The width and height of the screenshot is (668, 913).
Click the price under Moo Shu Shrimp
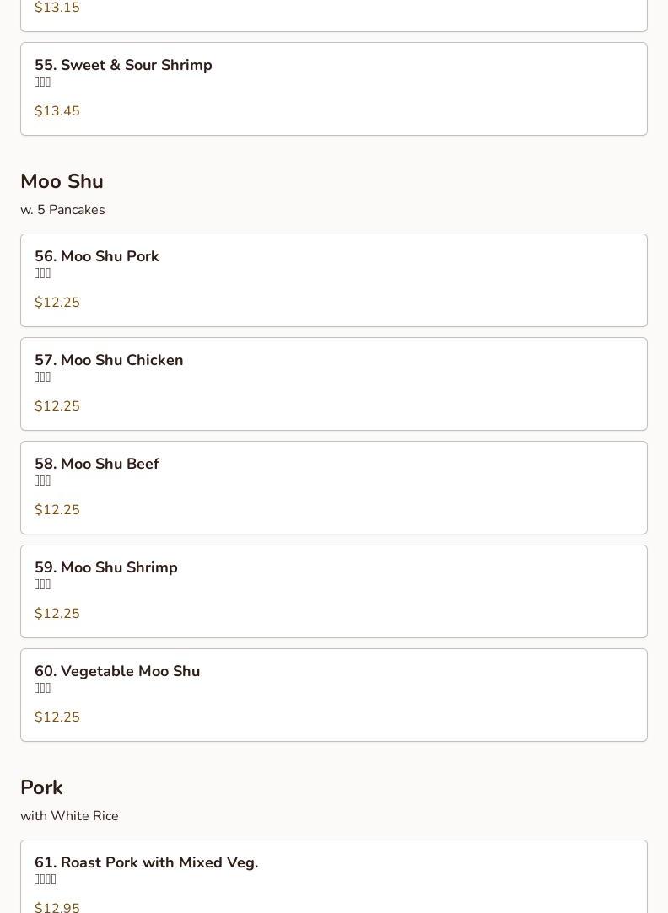(x=57, y=614)
